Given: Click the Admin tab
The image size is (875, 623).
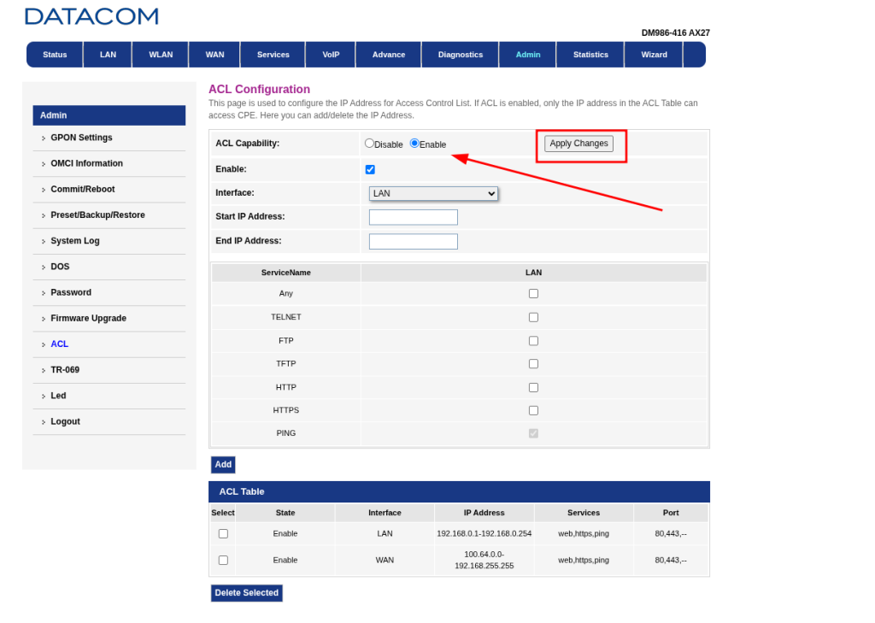Looking at the screenshot, I should point(528,55).
